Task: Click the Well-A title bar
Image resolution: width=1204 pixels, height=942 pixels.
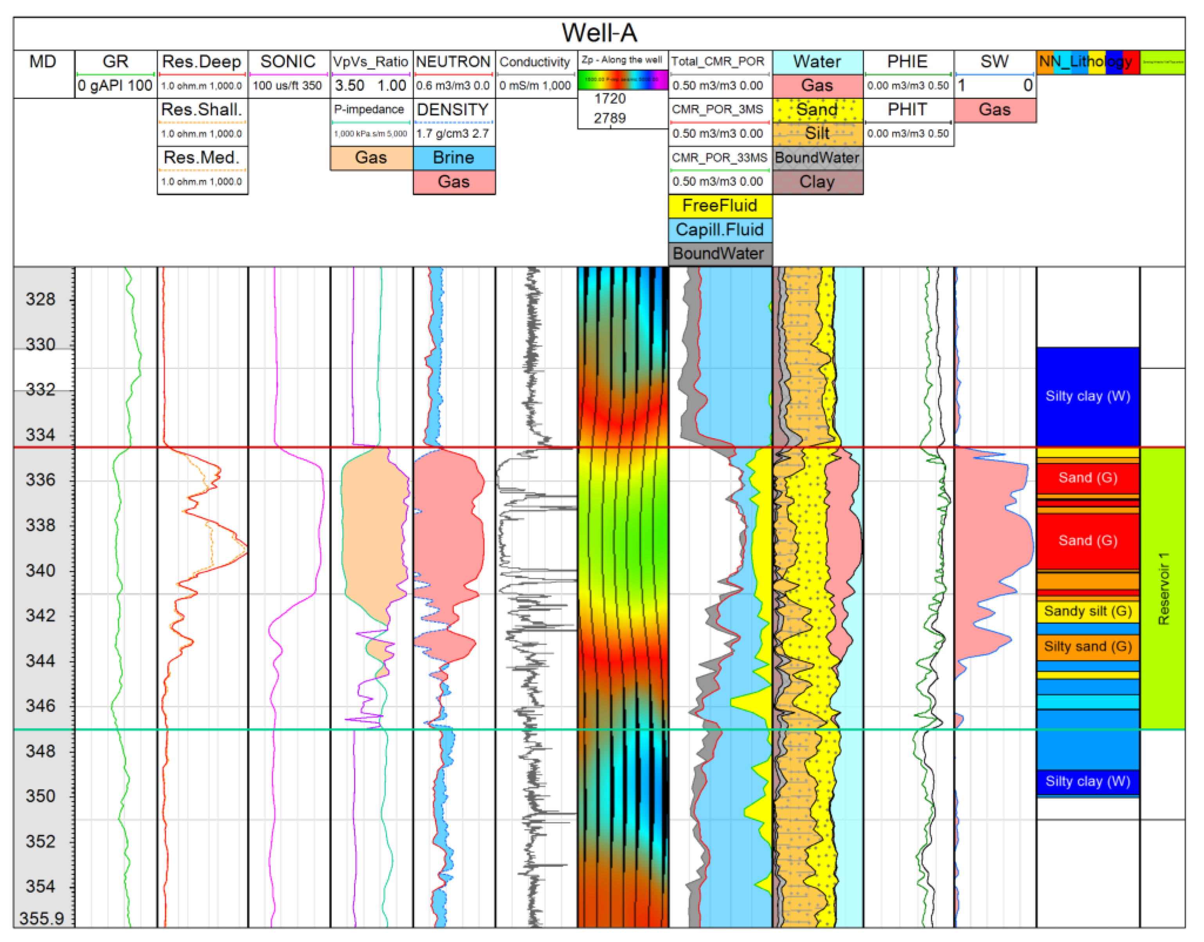Action: click(599, 33)
